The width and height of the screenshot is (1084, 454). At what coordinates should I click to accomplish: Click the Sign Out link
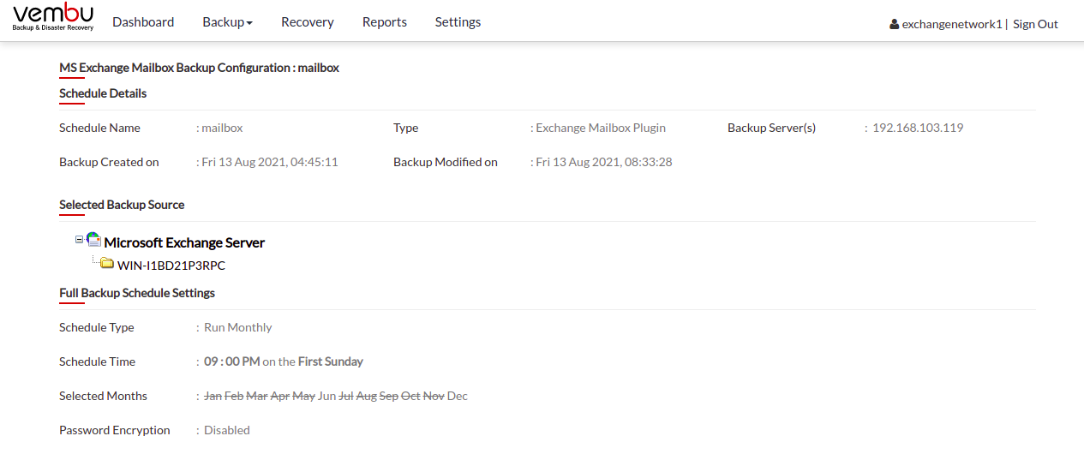(x=1035, y=24)
